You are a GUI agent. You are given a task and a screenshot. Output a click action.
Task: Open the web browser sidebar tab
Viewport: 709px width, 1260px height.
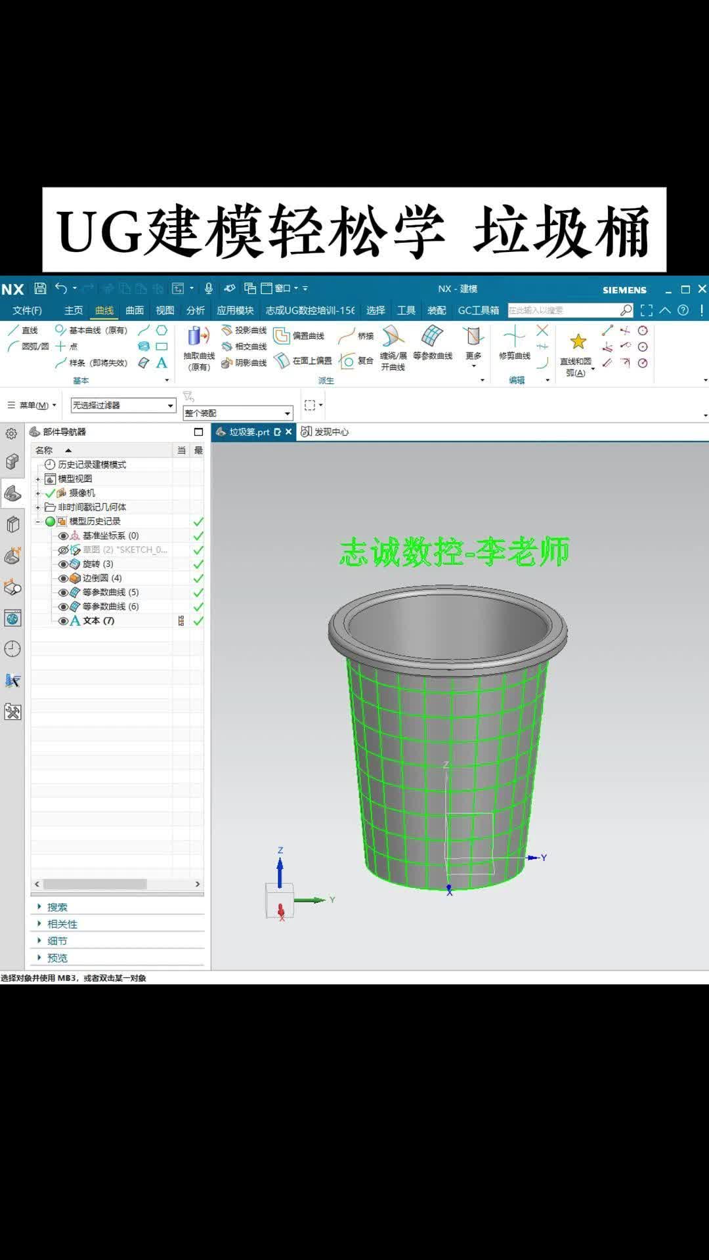(x=12, y=618)
